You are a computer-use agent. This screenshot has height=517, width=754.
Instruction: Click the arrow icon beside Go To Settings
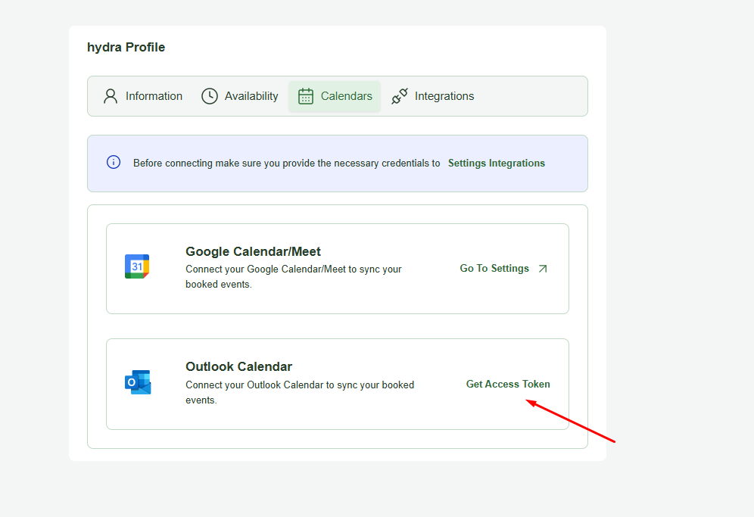543,269
